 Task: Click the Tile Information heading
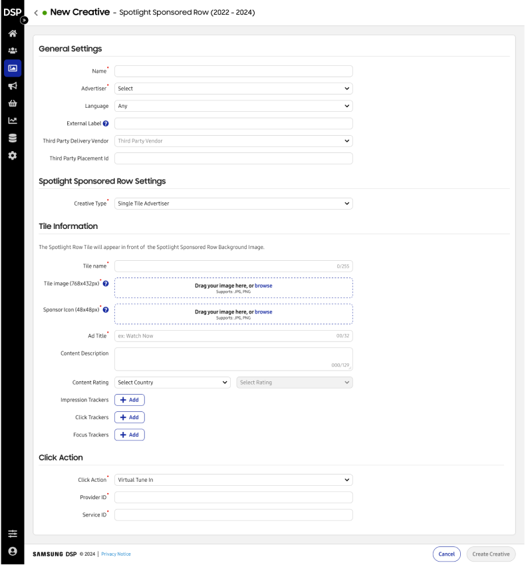click(x=68, y=226)
